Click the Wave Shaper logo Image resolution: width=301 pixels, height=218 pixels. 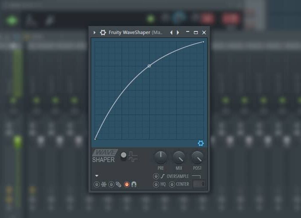105,156
